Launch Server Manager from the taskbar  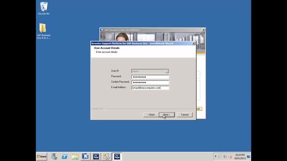click(x=54, y=157)
